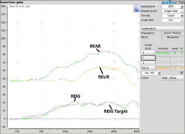The image size is (185, 134).
Task: Open the Instrument BTE dropdown arrow
Action: [182, 7]
